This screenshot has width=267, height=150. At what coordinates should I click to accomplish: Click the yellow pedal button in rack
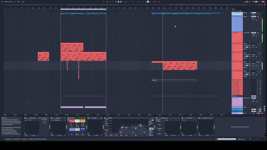pos(77,121)
